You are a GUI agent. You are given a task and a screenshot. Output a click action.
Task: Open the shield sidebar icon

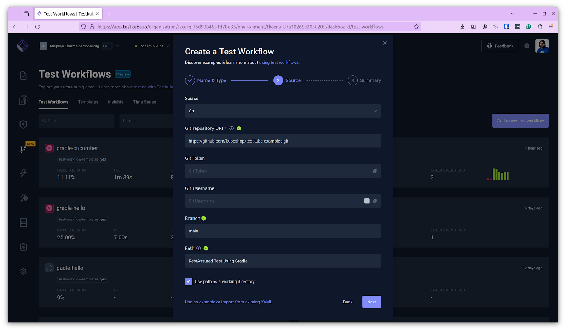(23, 124)
